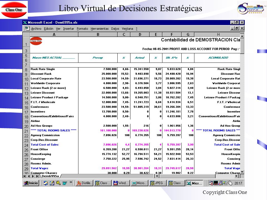Click next sheet tab arrow
This screenshot has height=200, width=267.
click(33, 176)
